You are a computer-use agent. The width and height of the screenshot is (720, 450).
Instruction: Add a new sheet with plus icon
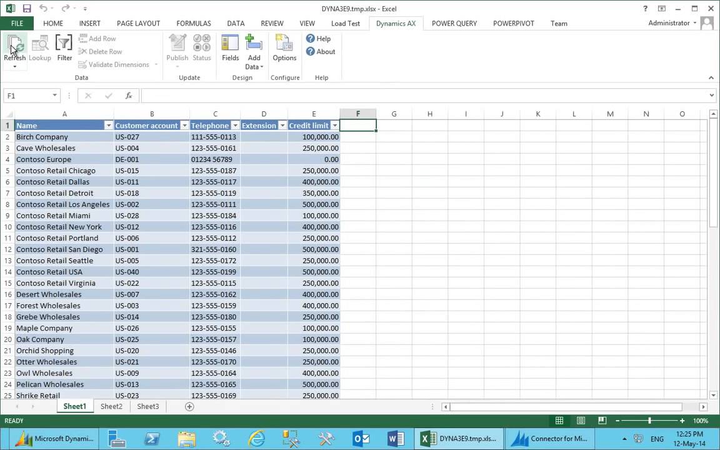click(x=189, y=406)
